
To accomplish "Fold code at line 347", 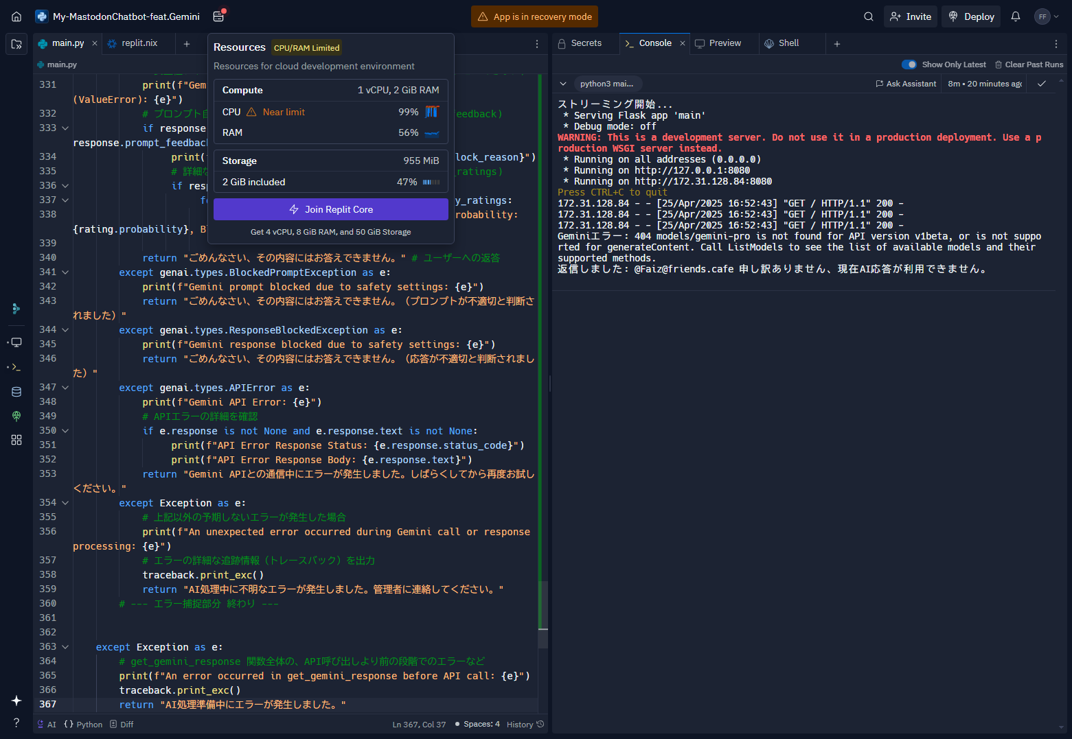I will coord(65,388).
